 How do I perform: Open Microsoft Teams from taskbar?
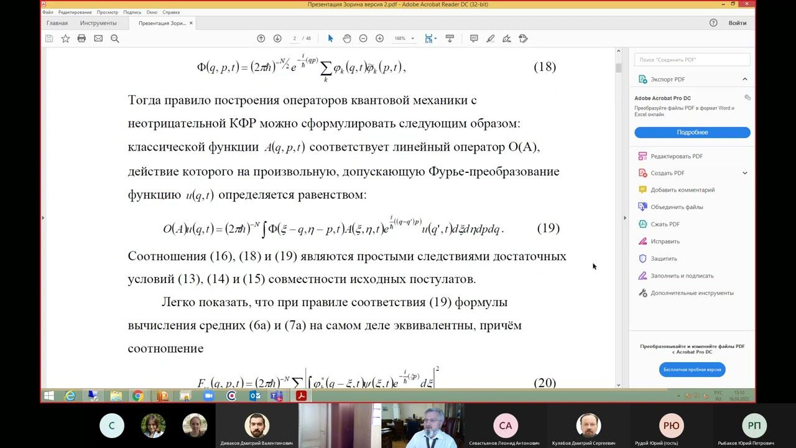coord(277,396)
